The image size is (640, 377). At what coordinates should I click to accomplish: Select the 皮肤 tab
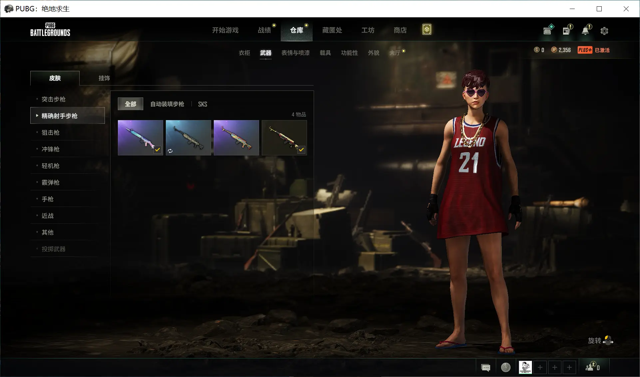[x=55, y=78]
